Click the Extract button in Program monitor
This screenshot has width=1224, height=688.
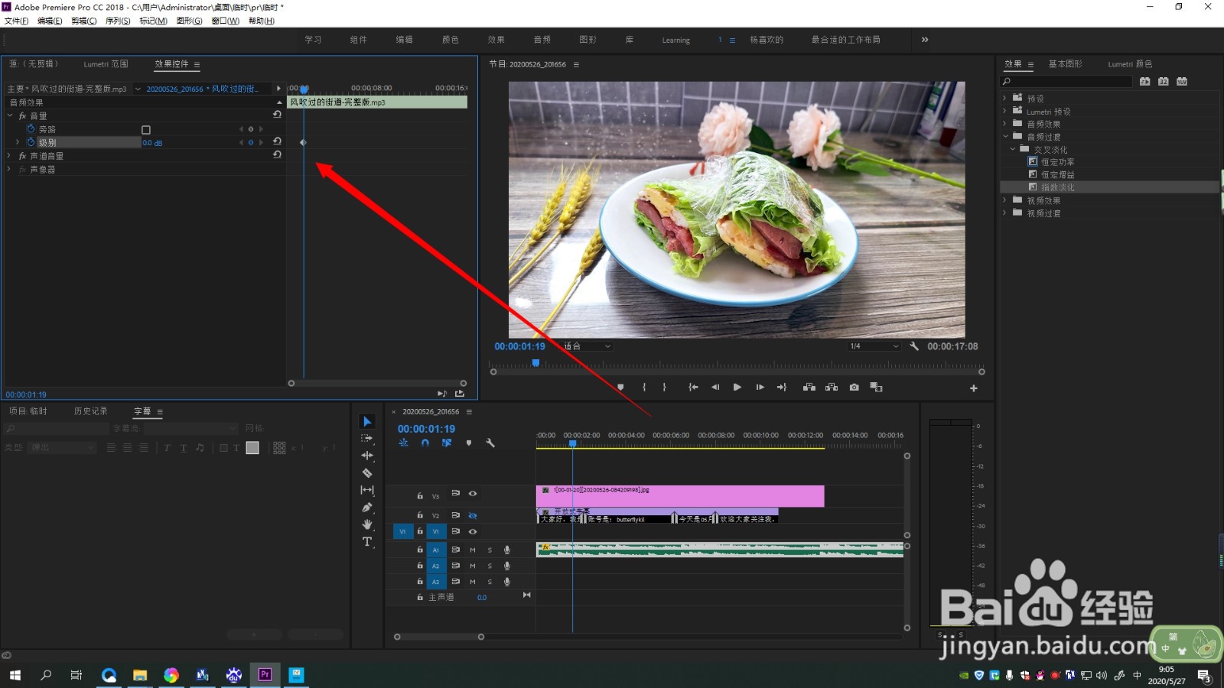click(832, 388)
